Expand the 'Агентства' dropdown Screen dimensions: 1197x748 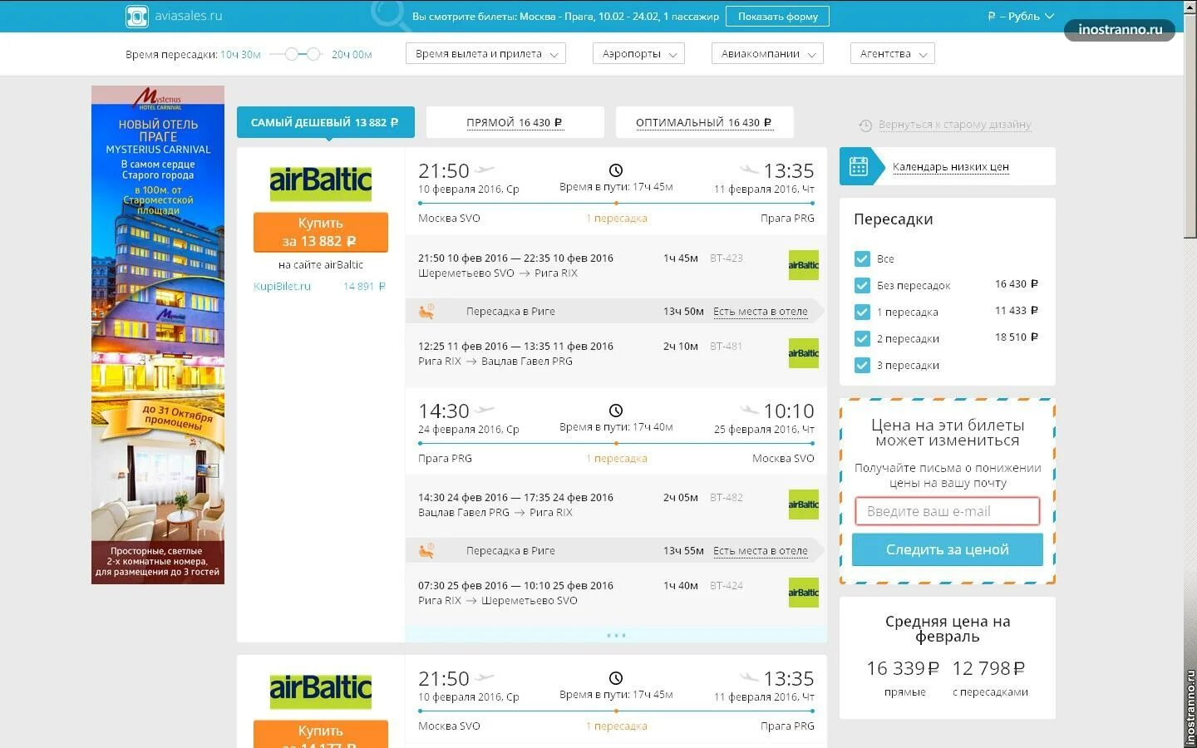coord(893,53)
